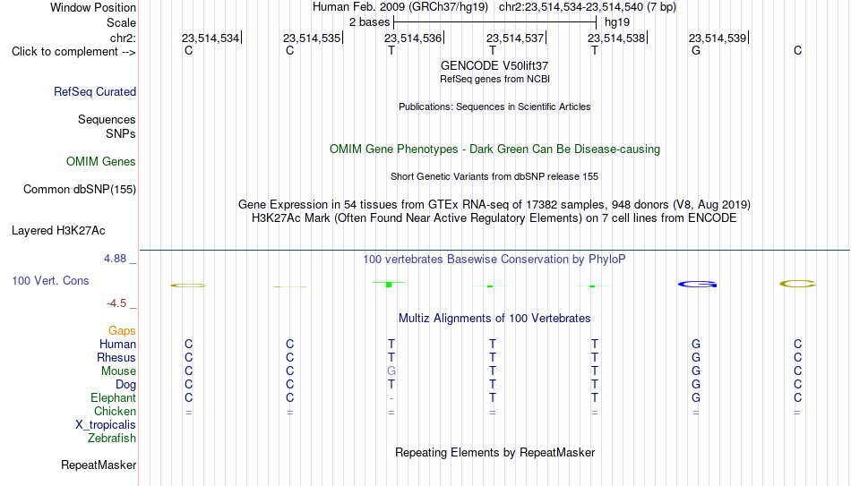Click the Dog species label
The image size is (851, 486).
[125, 385]
